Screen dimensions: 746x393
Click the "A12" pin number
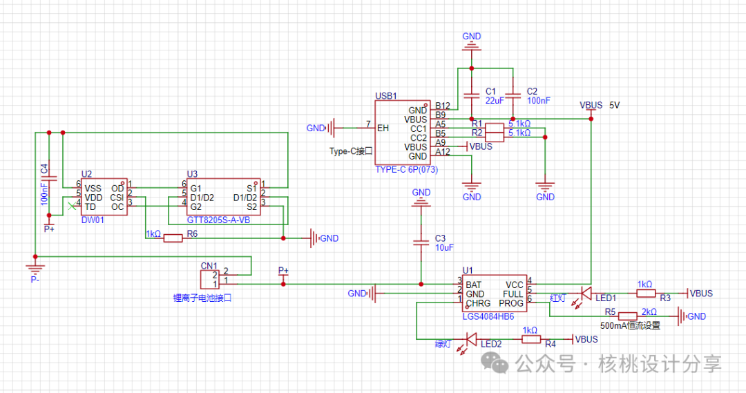pyautogui.click(x=443, y=152)
